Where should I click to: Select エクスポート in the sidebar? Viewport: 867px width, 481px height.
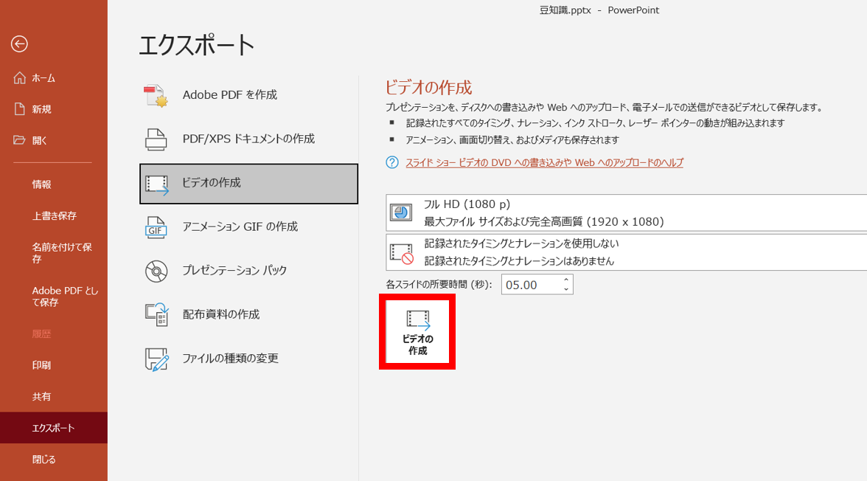(54, 428)
